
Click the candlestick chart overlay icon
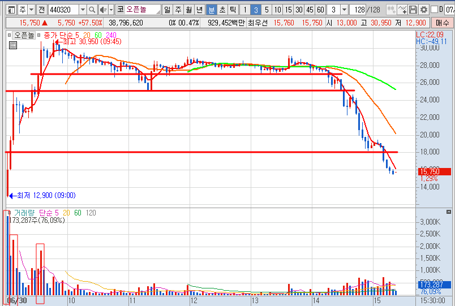coord(392,10)
